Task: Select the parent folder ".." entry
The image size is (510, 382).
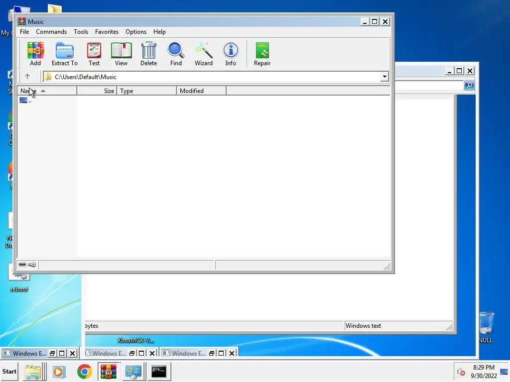Action: [x=25, y=100]
